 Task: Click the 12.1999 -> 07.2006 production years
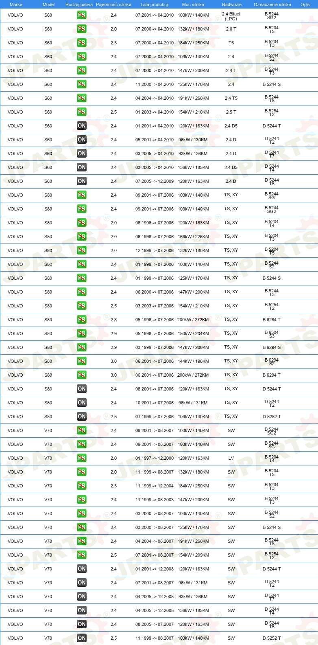(155, 250)
